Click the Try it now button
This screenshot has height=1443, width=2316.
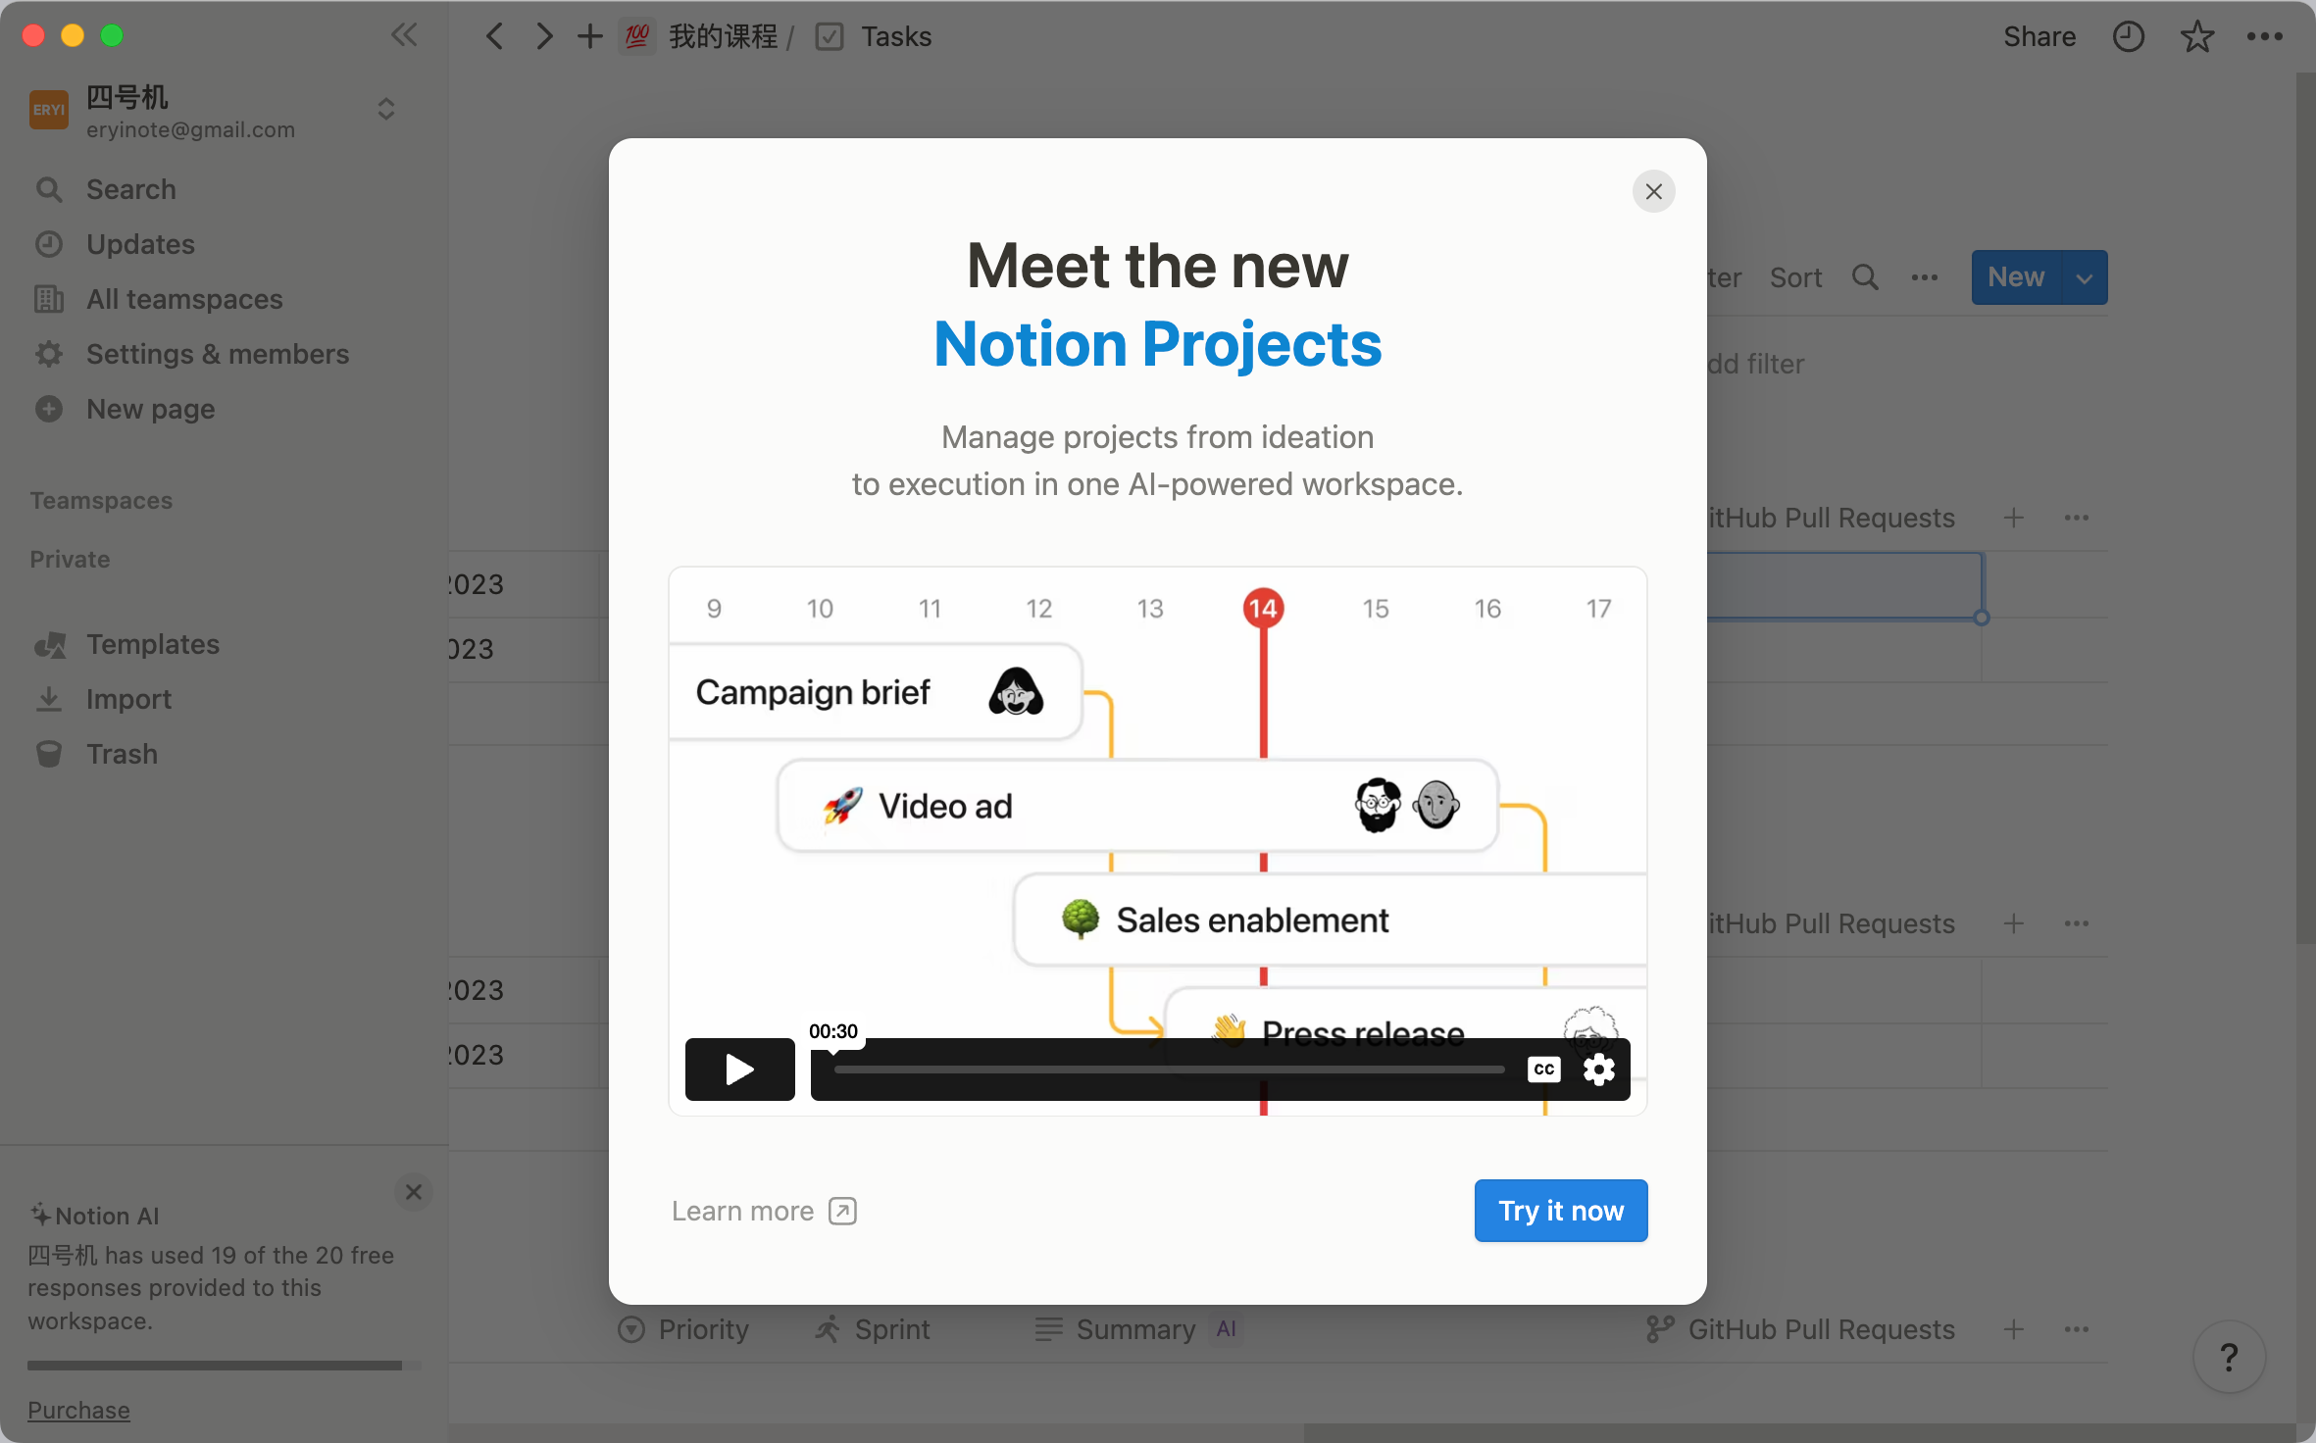point(1561,1211)
